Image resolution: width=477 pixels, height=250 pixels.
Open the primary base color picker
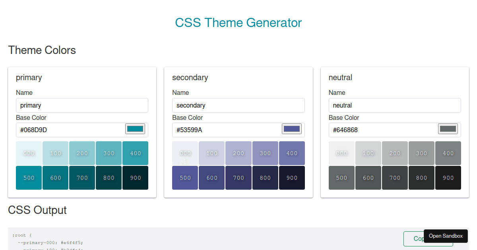pyautogui.click(x=134, y=128)
